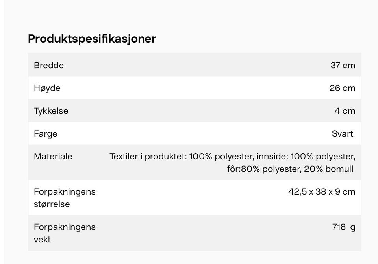
Task: Select the 718 g weight value
Action: tap(343, 227)
